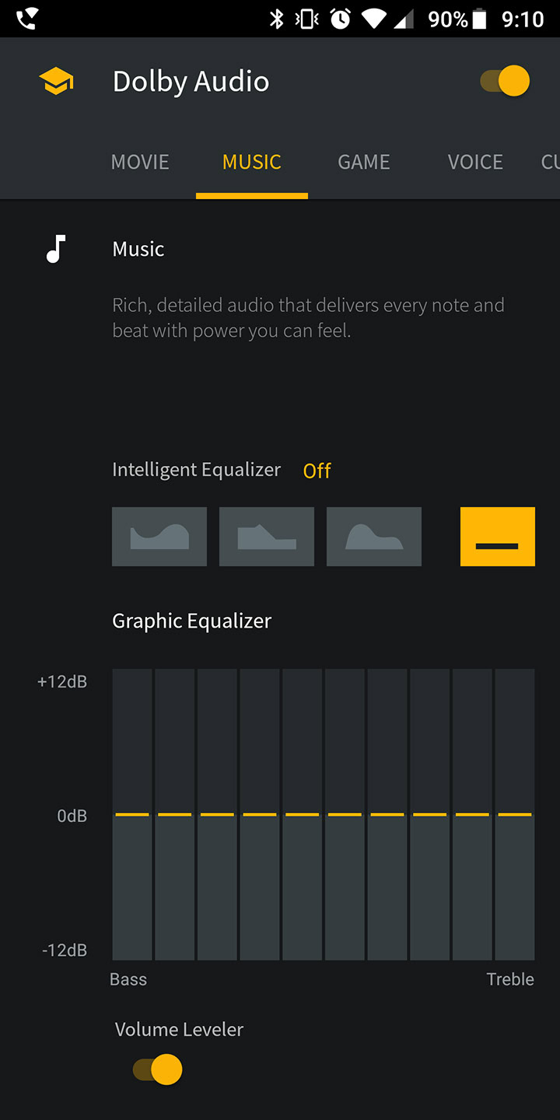The image size is (560, 1120).
Task: Tap the battery indicator in status bar
Action: 479,19
